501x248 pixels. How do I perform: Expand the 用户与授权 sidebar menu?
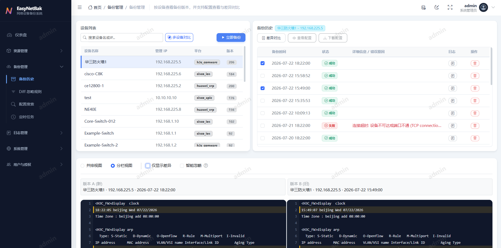(36, 165)
